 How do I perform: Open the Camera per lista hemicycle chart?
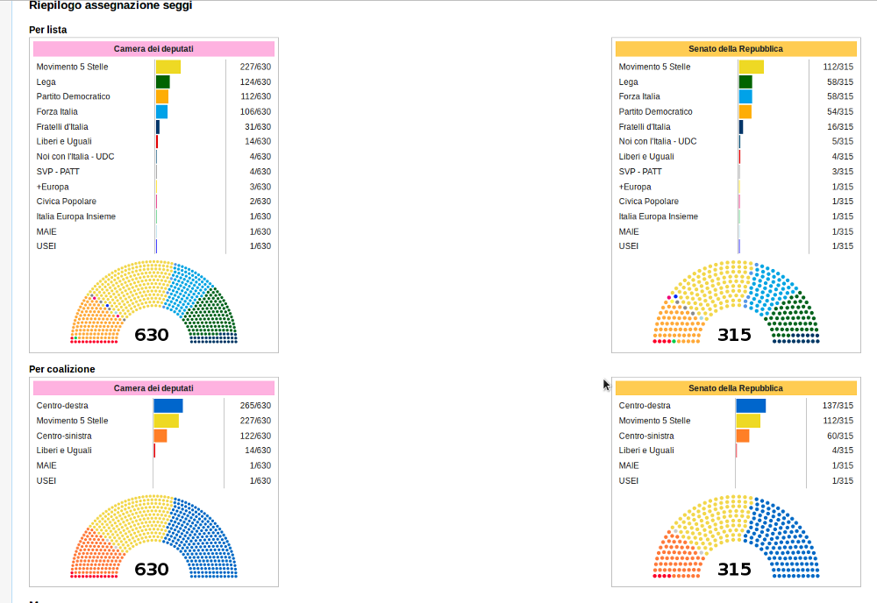tap(153, 302)
